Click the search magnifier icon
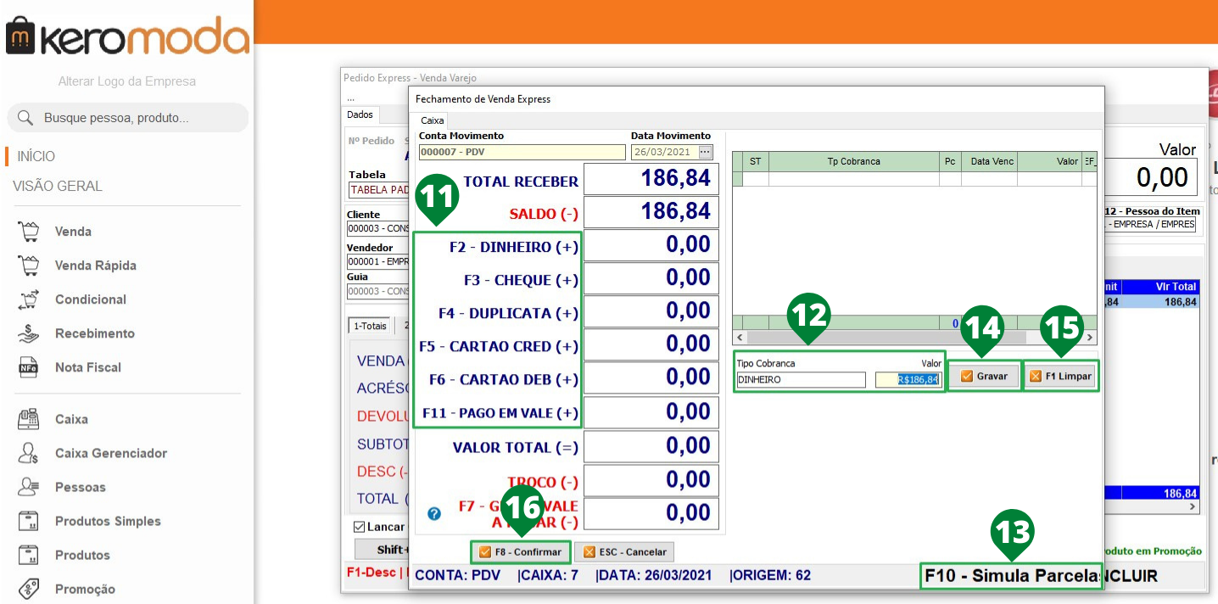 tap(25, 118)
